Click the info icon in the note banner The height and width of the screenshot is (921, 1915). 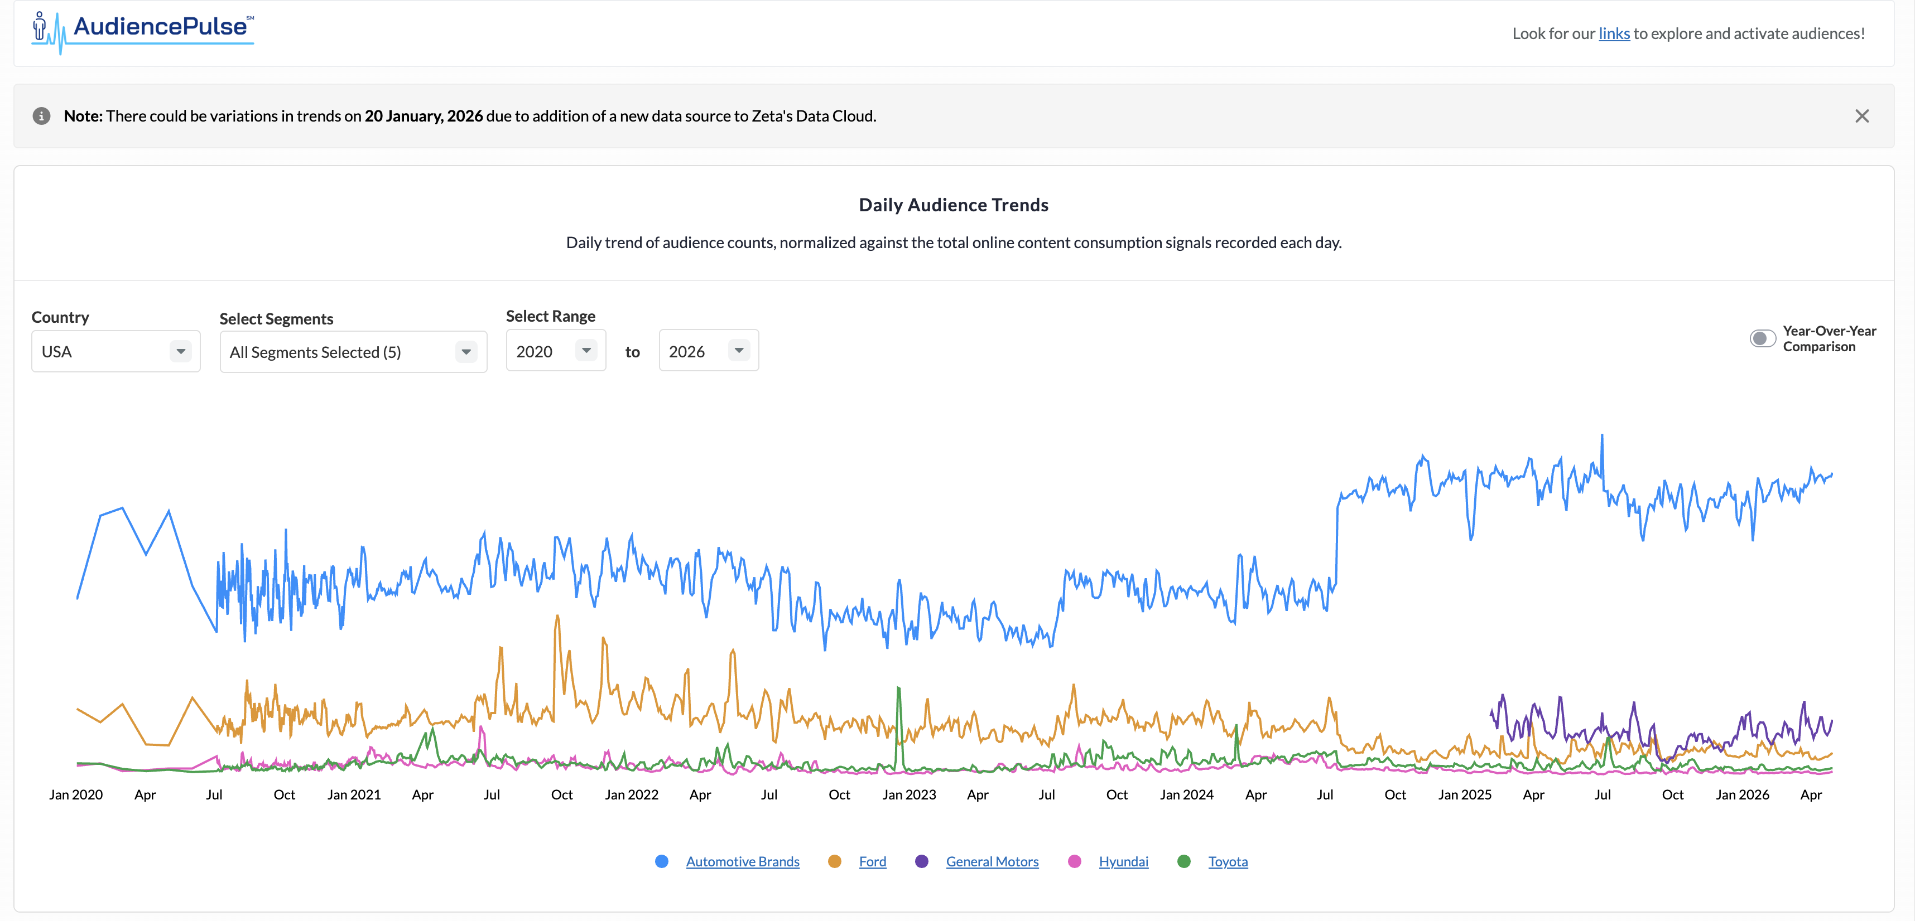42,116
